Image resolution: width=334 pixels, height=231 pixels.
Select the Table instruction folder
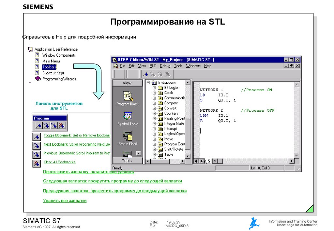pos(169,154)
